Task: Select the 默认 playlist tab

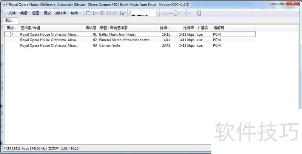Action: click(x=11, y=21)
